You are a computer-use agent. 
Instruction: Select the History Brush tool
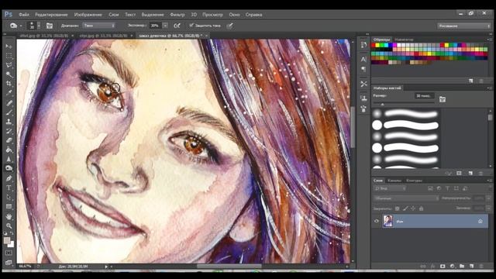click(9, 131)
